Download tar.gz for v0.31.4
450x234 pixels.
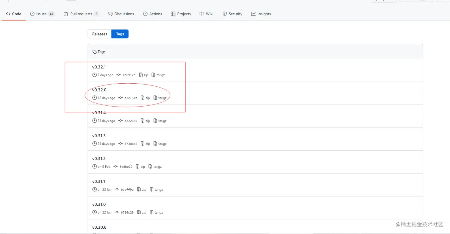pyautogui.click(x=160, y=121)
